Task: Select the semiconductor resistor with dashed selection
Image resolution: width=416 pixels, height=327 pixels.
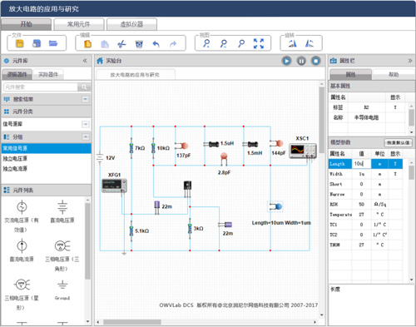Action: pos(275,206)
